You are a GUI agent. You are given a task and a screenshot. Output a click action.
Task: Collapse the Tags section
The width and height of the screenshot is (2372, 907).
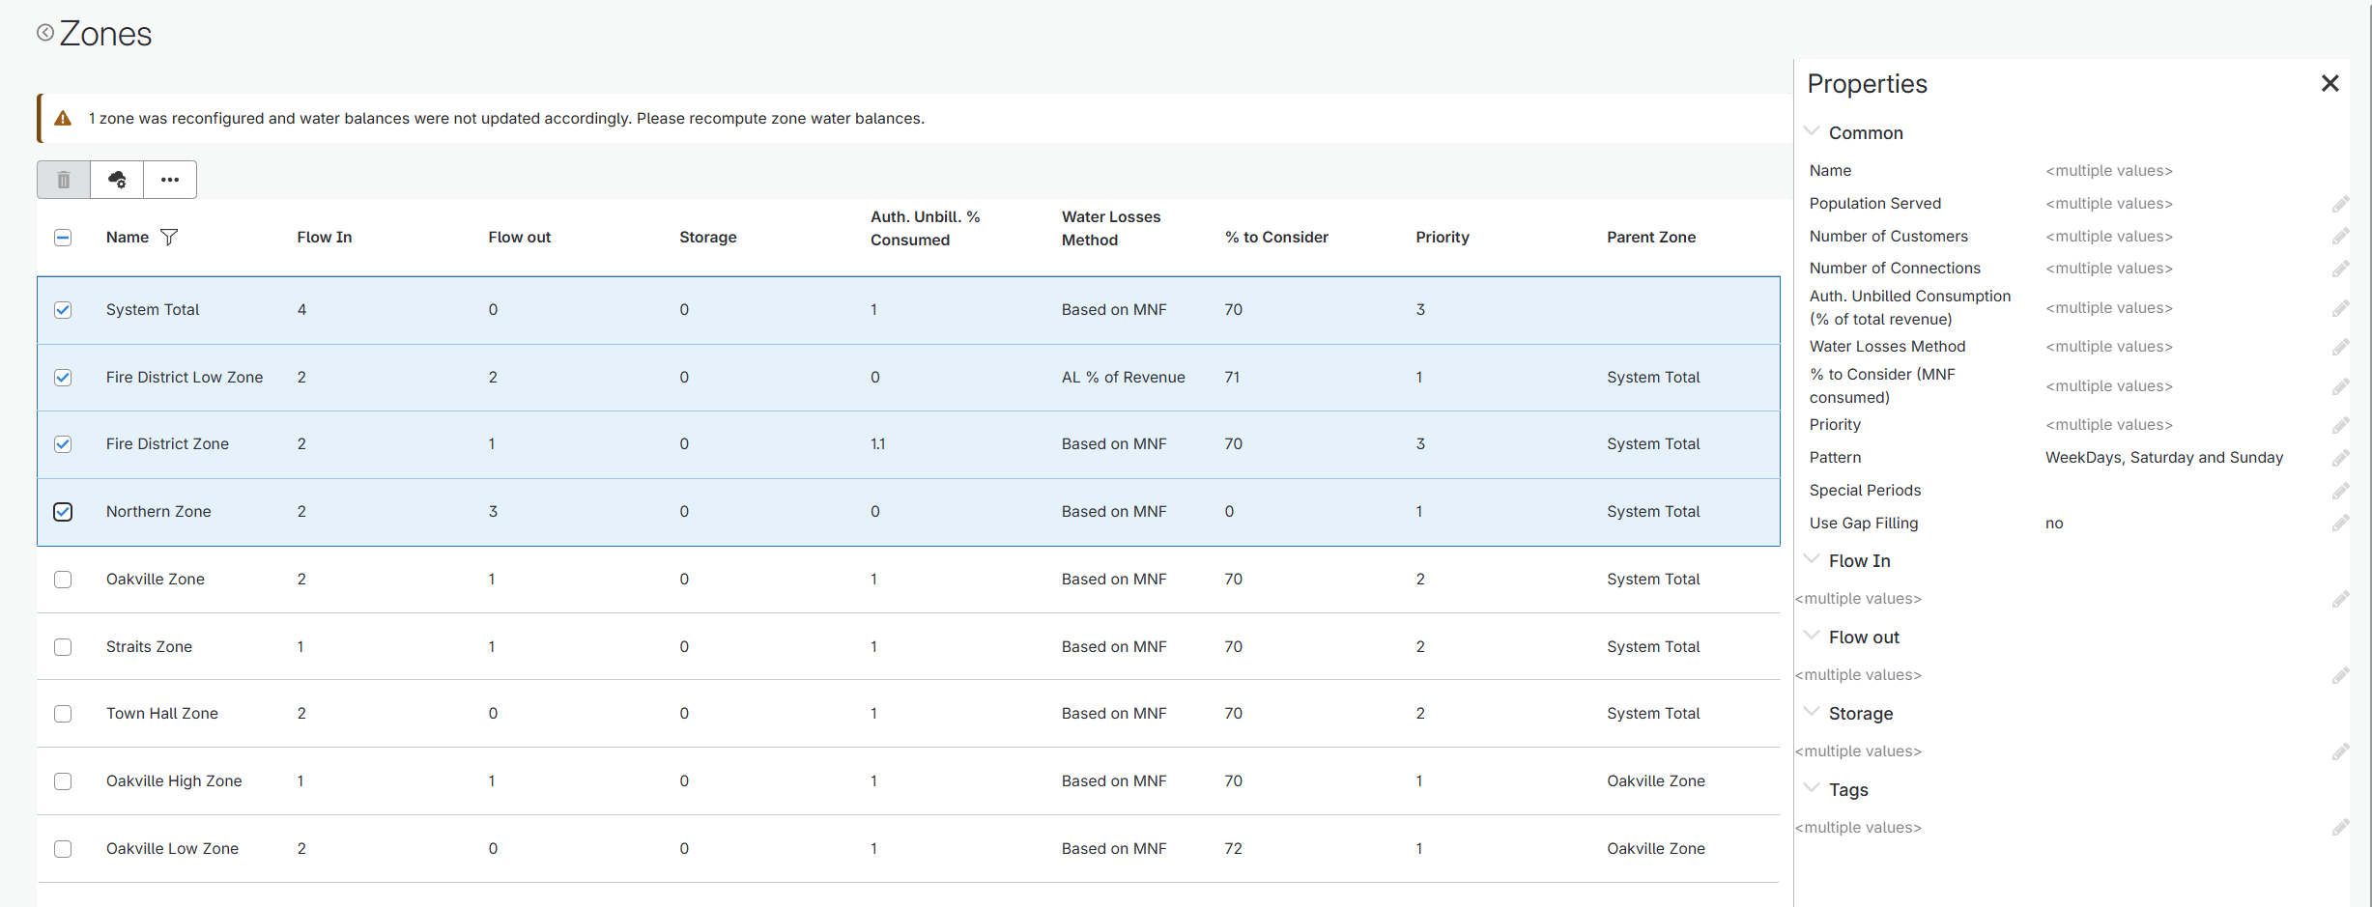tap(1813, 789)
